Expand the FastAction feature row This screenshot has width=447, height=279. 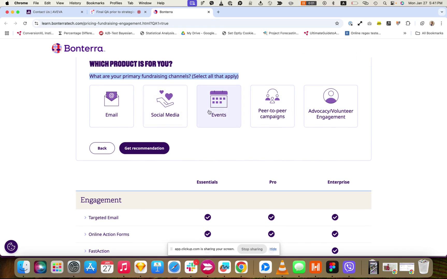click(97, 251)
